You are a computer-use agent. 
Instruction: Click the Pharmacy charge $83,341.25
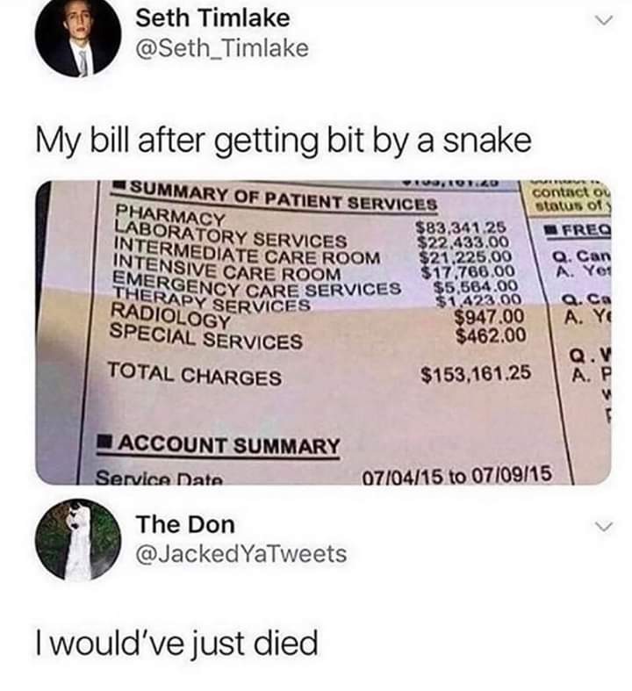(x=461, y=227)
